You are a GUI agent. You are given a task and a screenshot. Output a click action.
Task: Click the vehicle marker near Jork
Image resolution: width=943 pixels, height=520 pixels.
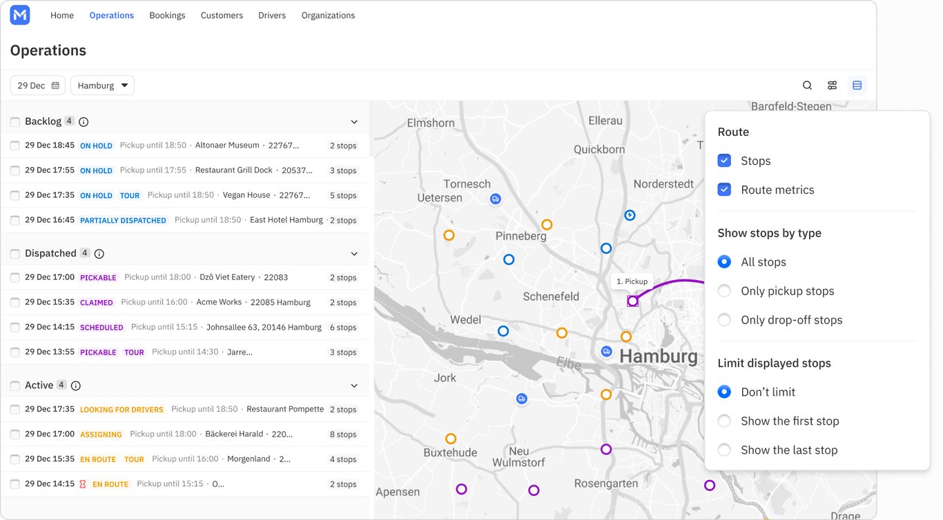pos(522,399)
